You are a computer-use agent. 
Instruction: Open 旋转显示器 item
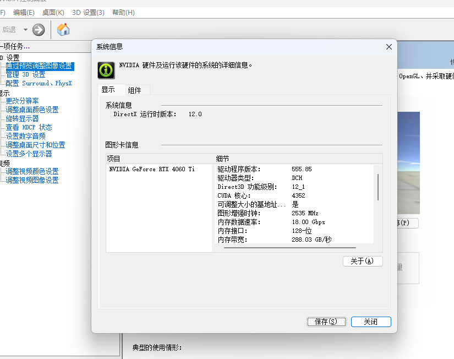pyautogui.click(x=23, y=118)
